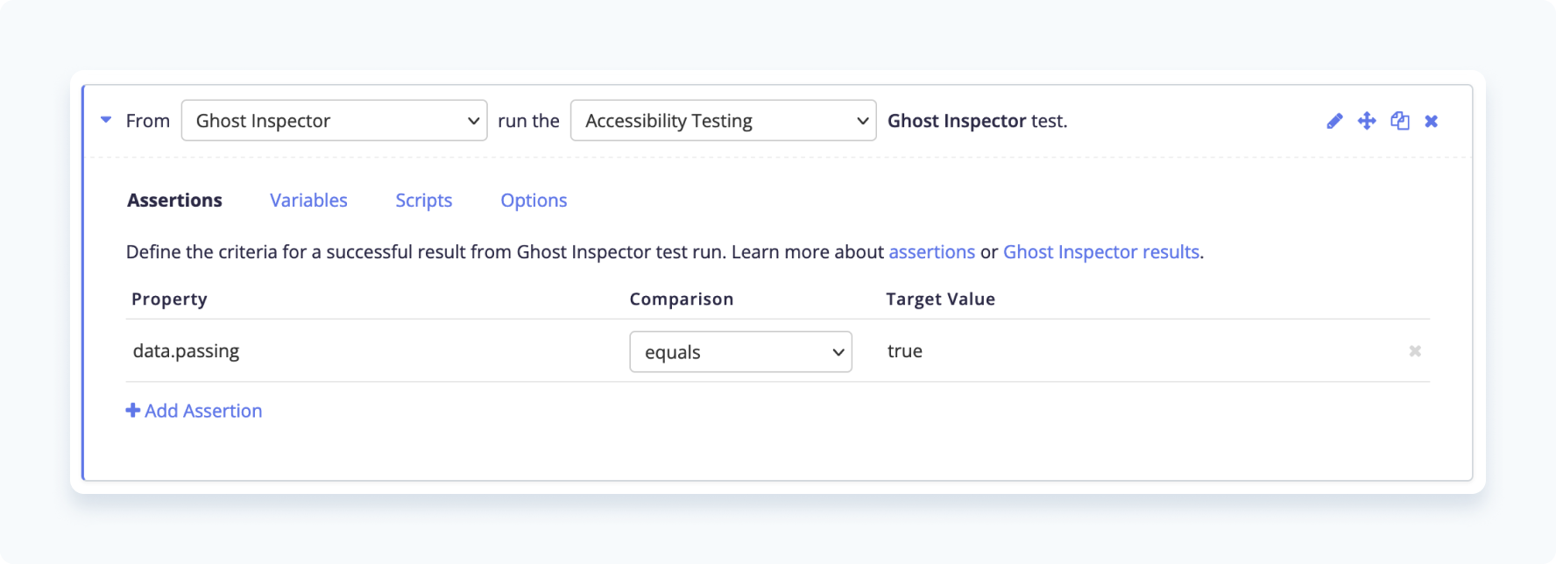Select the Assertions tab
The height and width of the screenshot is (564, 1556).
[174, 201]
